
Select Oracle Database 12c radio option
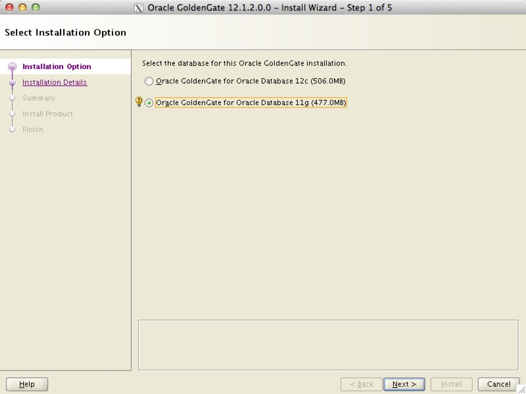click(149, 81)
